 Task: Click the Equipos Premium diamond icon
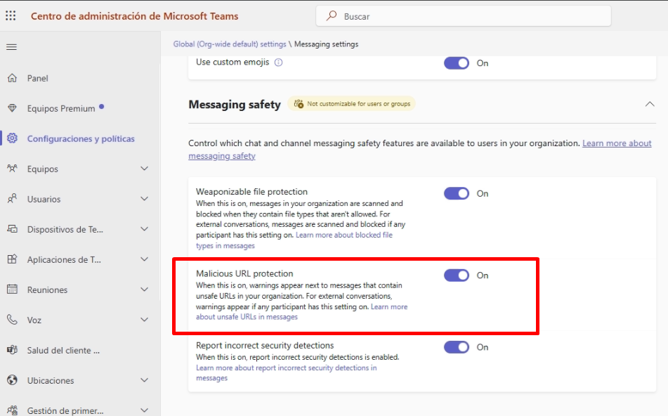(12, 108)
